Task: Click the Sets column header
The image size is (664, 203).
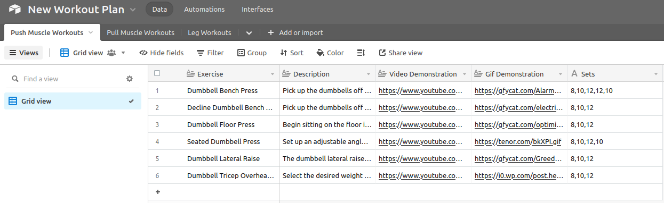Action: [x=615, y=74]
